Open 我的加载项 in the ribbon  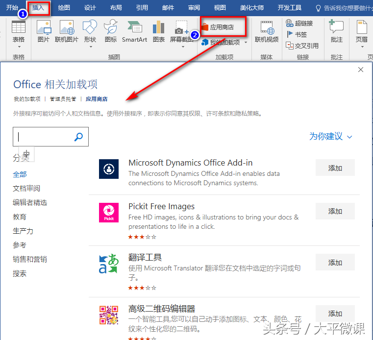[x=221, y=43]
